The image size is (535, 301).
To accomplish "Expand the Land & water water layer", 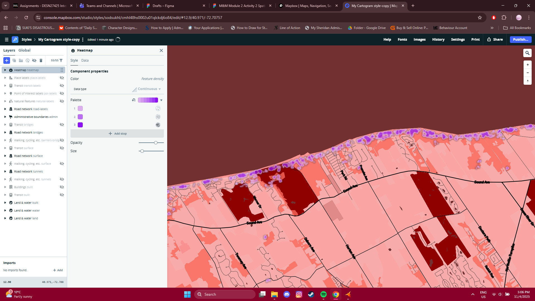I will coord(5,210).
